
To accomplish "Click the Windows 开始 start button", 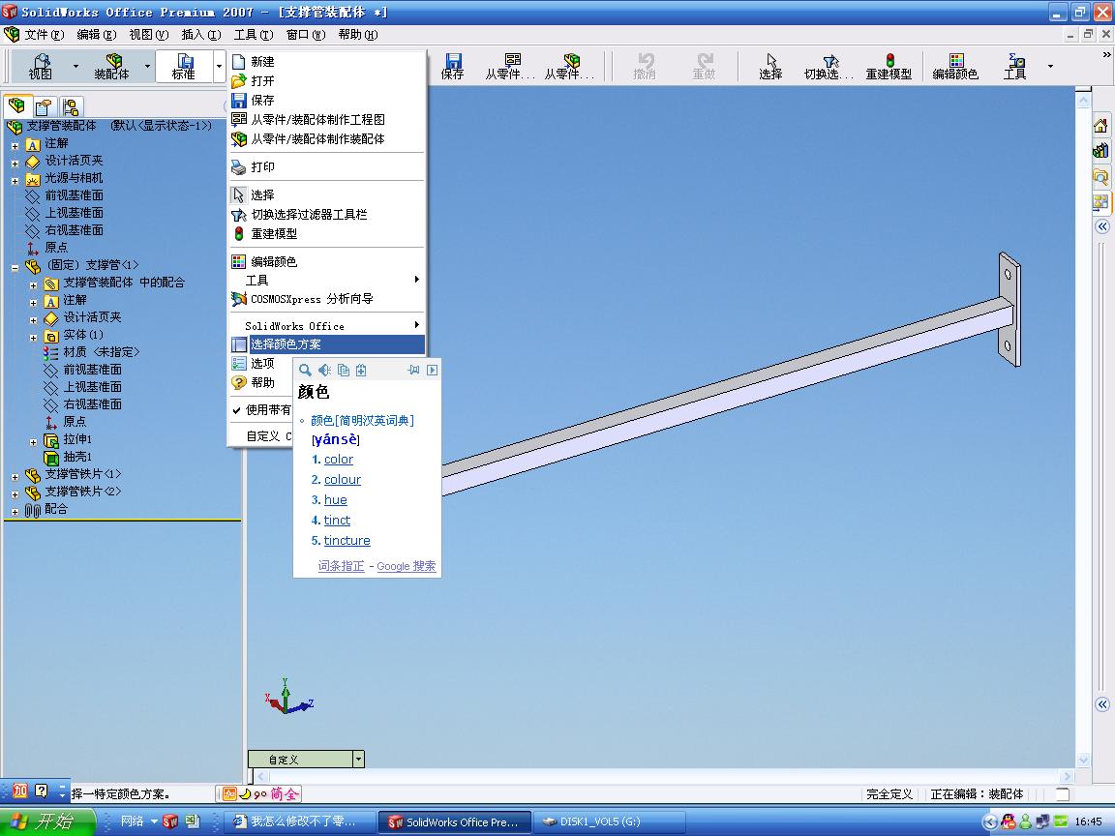I will [x=46, y=821].
